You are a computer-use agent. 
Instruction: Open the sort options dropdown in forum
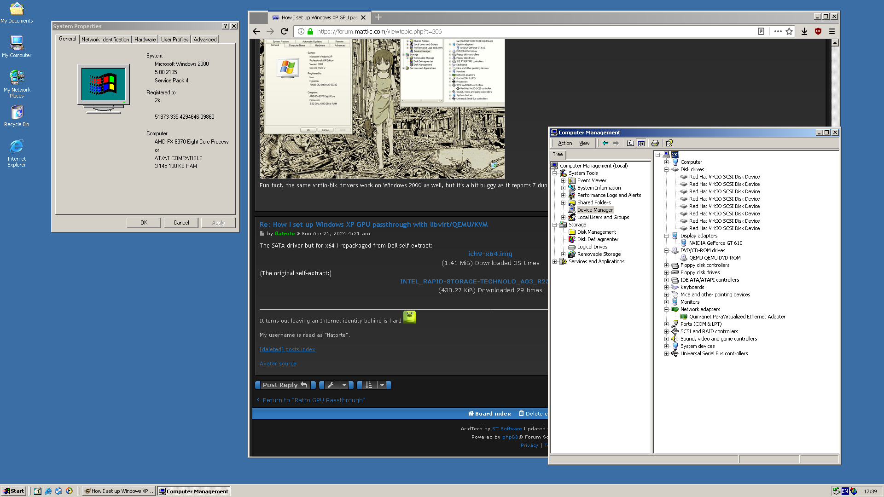coord(374,385)
